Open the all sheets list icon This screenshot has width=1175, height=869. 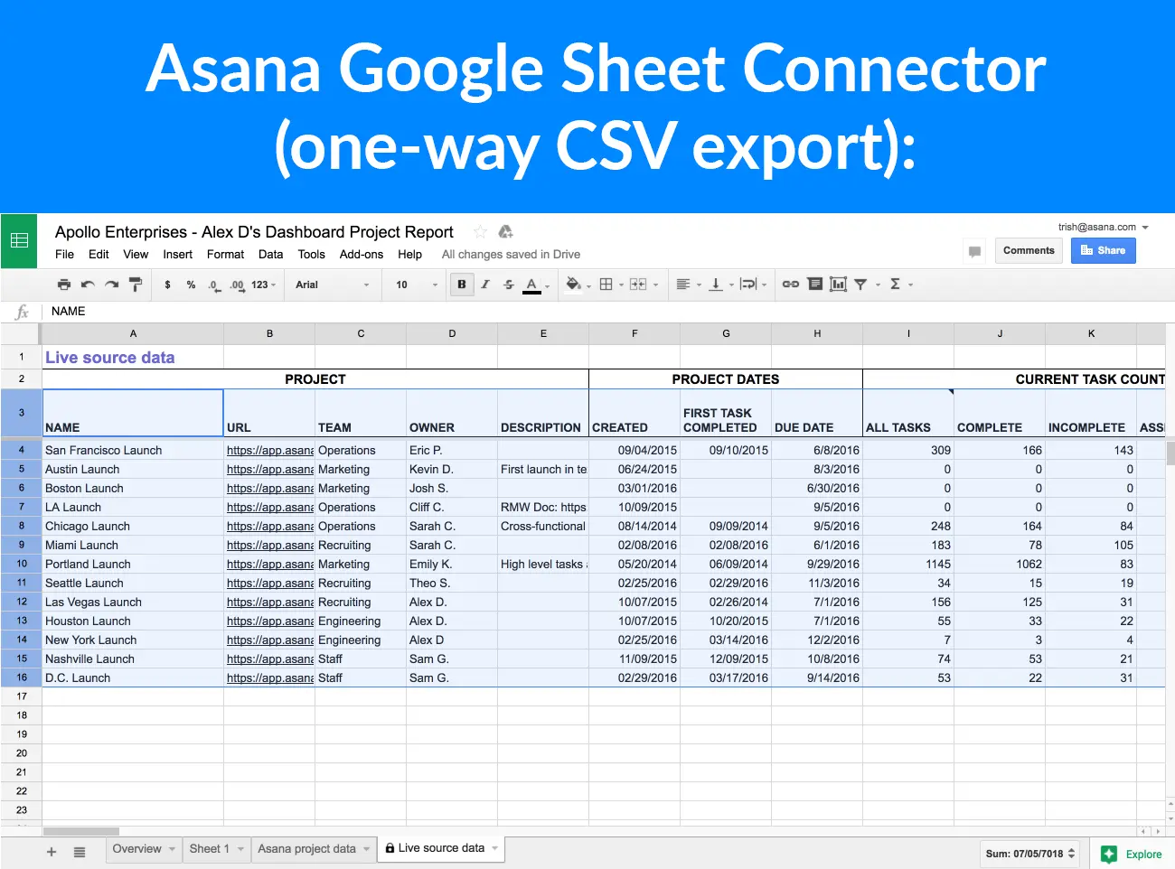pyautogui.click(x=80, y=852)
